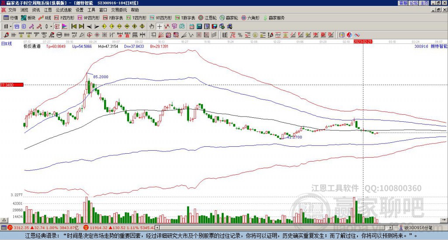Click the red fan lines tool icon
Image resolution: width=448 pixels, height=240 pixels.
tap(161, 35)
